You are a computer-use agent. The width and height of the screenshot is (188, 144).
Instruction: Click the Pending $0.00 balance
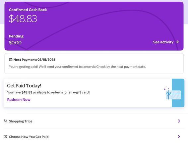pos(15,43)
